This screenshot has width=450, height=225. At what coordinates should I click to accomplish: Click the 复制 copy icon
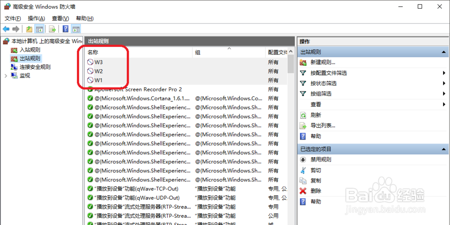tap(303, 180)
